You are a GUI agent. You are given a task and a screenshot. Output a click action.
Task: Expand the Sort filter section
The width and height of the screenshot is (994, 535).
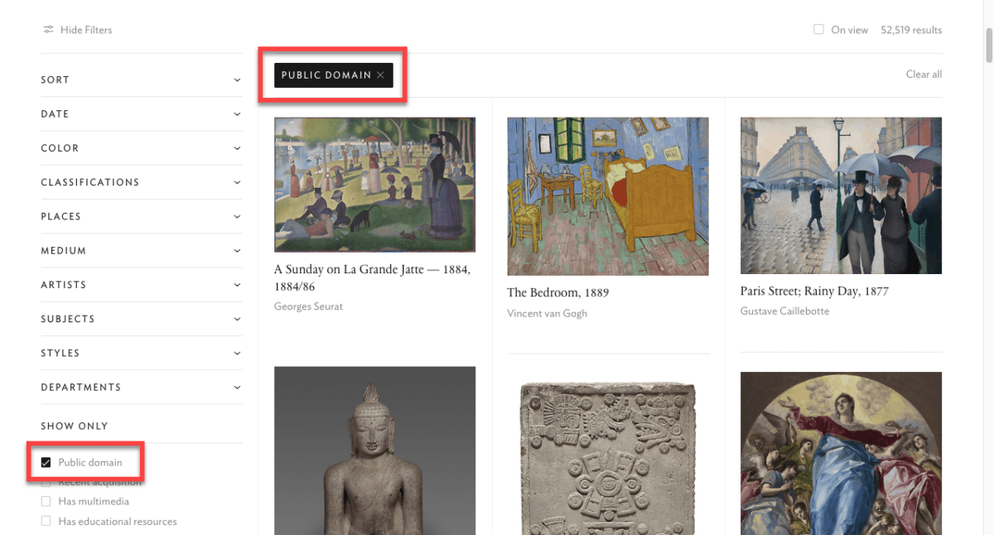pyautogui.click(x=142, y=80)
